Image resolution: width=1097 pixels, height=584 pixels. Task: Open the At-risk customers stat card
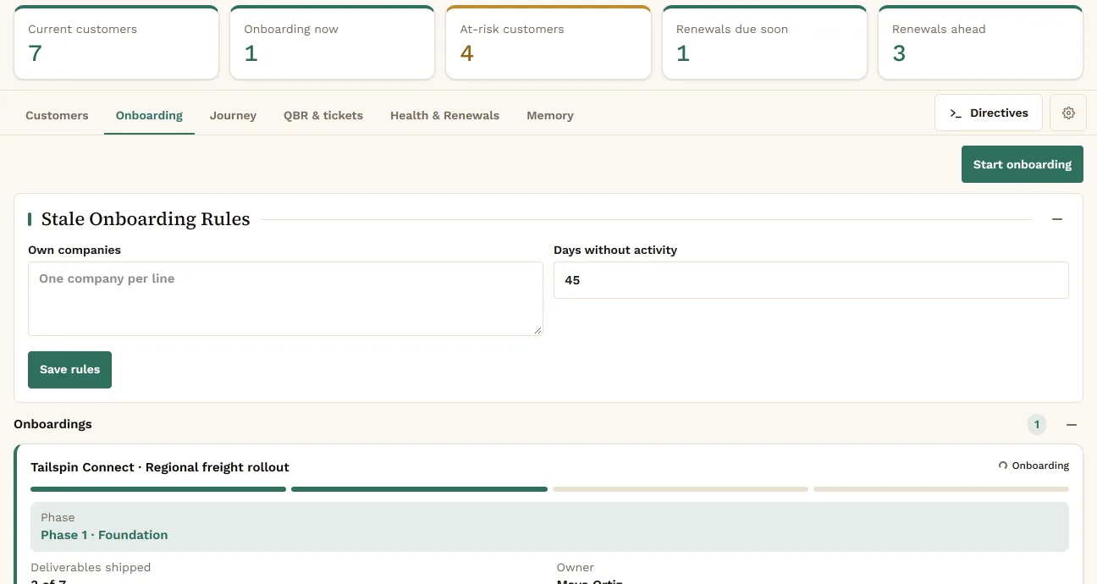(x=548, y=42)
